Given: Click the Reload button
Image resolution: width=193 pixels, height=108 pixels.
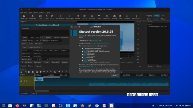Looking at the screenshot, I should coord(65,62).
